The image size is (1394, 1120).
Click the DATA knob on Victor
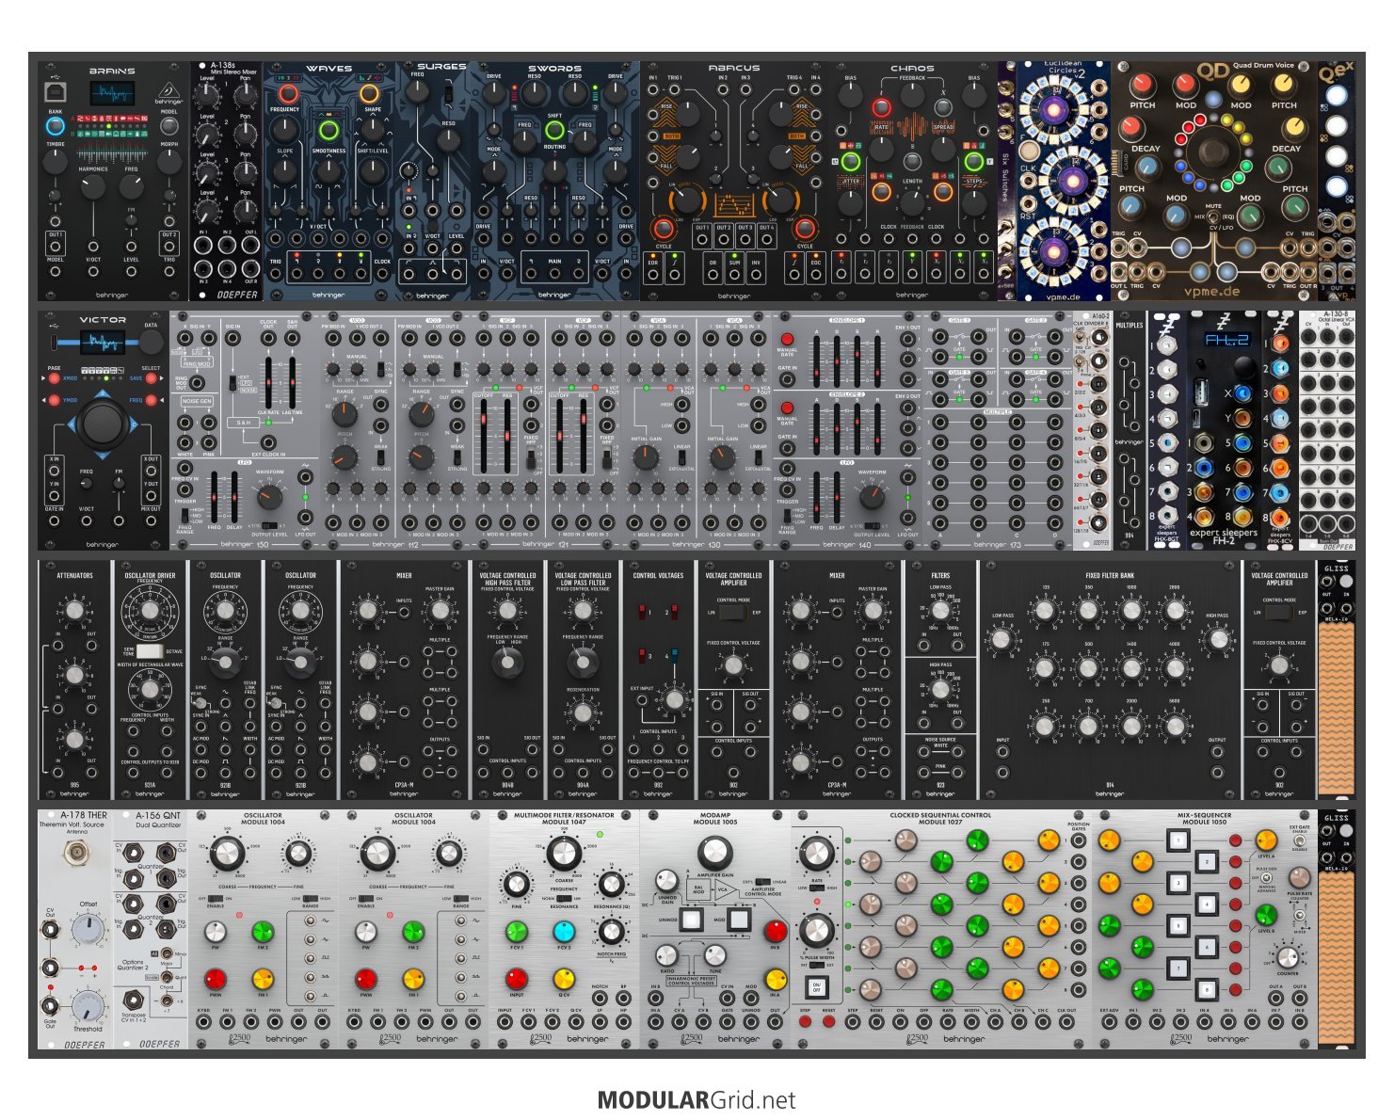(x=151, y=342)
